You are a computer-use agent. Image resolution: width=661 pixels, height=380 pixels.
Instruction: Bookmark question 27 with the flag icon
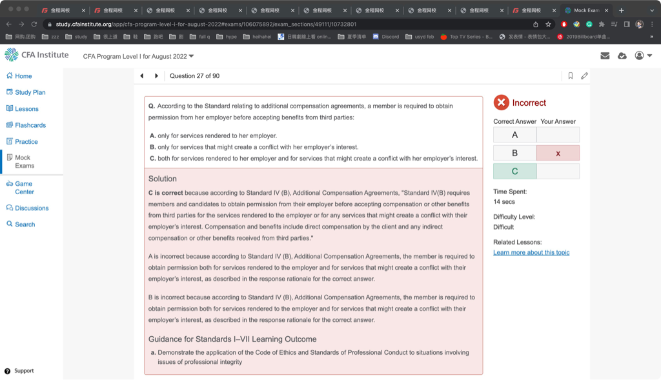571,76
